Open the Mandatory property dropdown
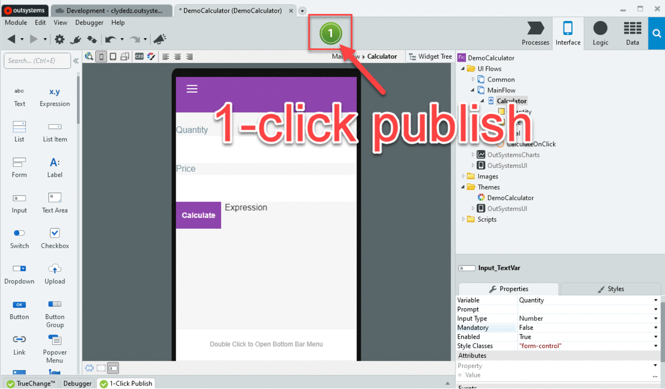 pyautogui.click(x=656, y=327)
